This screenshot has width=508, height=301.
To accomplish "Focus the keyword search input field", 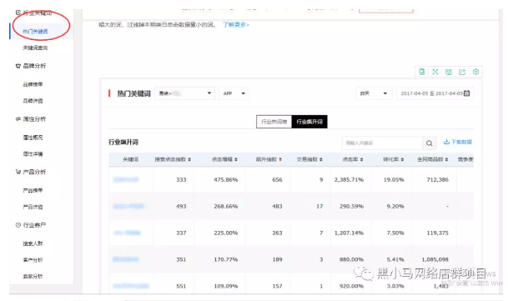I will pyautogui.click(x=382, y=143).
